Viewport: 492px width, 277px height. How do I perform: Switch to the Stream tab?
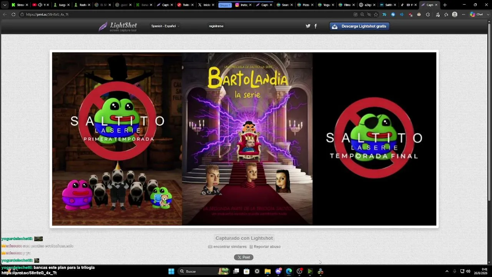coord(19,5)
